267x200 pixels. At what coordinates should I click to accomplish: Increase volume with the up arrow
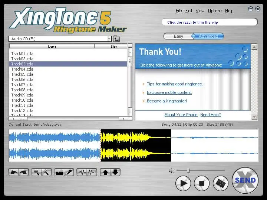coord(105,172)
